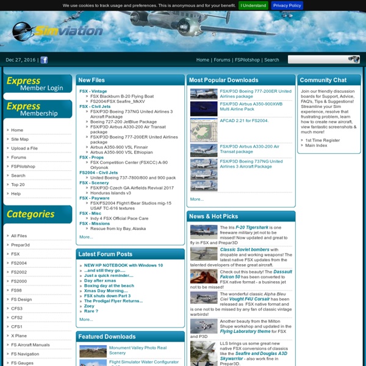
Task: Select Upload a File in the sidebar
Action: pyautogui.click(x=24, y=148)
